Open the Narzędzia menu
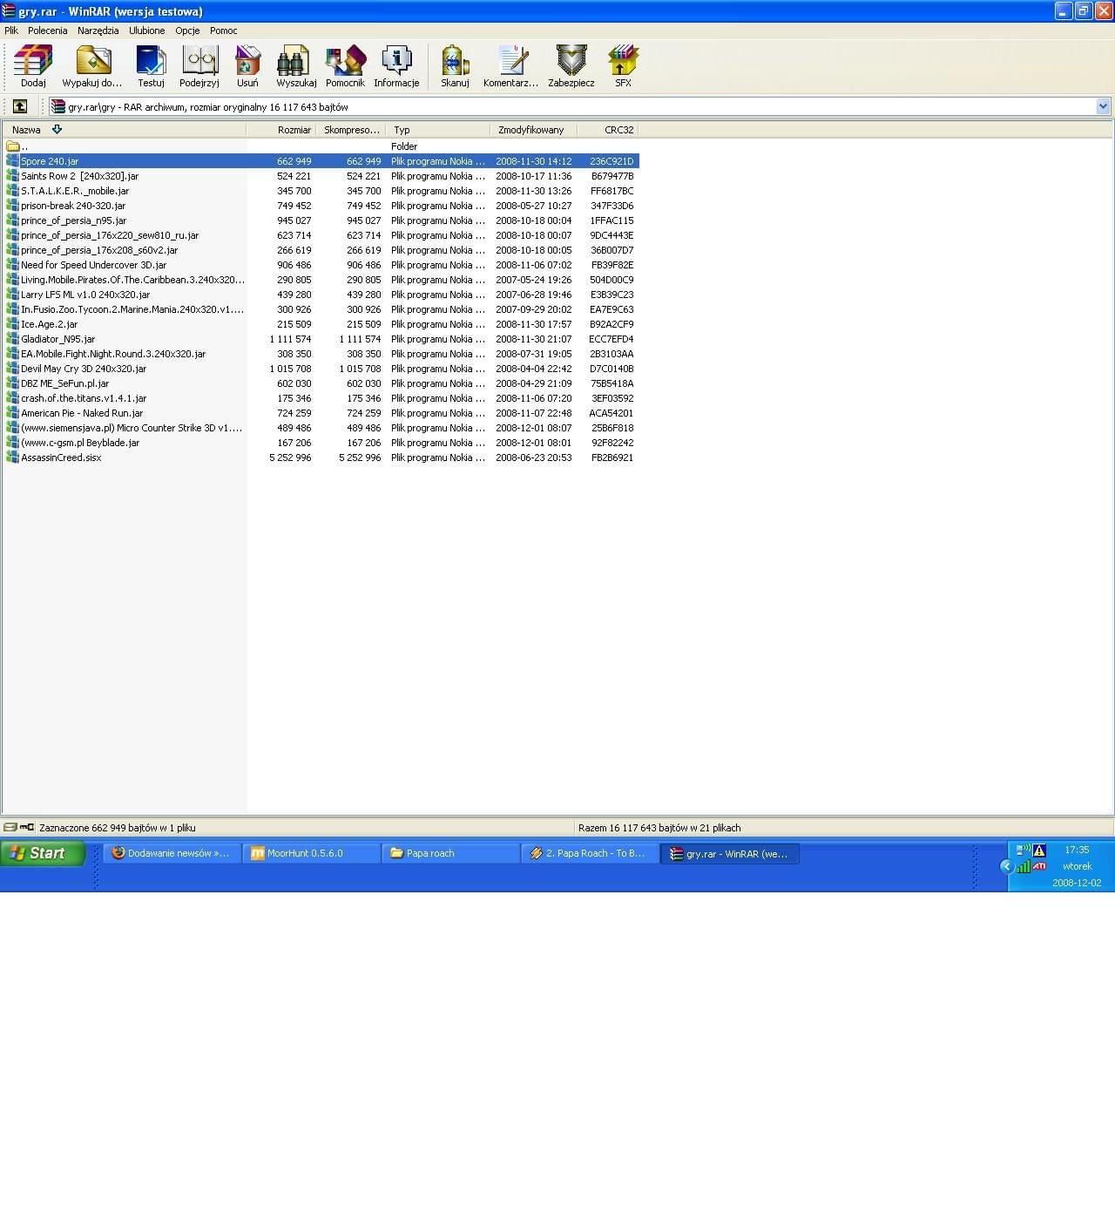The width and height of the screenshot is (1115, 1220). click(x=98, y=30)
